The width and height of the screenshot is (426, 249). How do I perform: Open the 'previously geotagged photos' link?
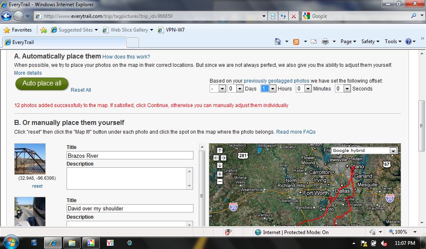tap(277, 81)
